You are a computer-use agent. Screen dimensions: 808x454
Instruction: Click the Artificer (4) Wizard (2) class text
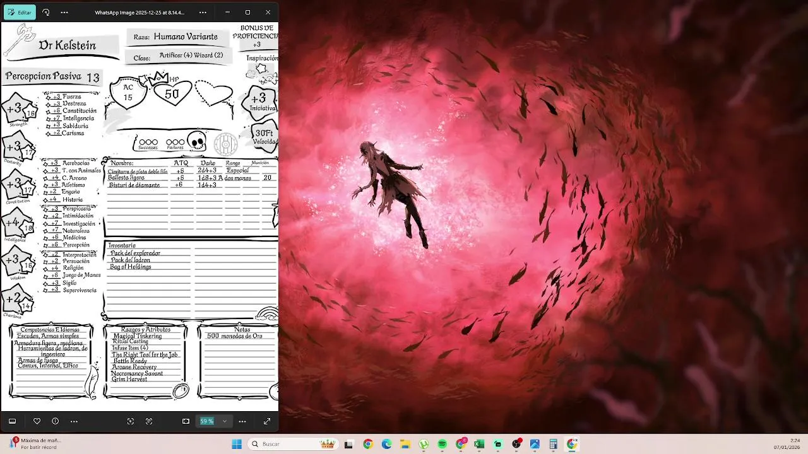[191, 55]
